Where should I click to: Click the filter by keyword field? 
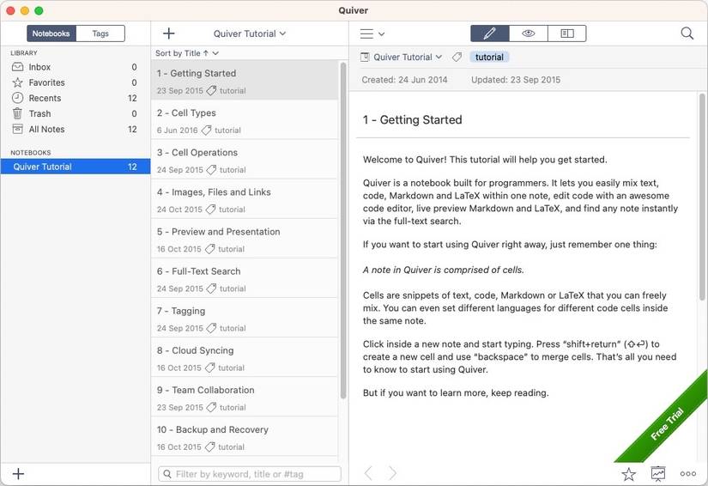(250, 474)
